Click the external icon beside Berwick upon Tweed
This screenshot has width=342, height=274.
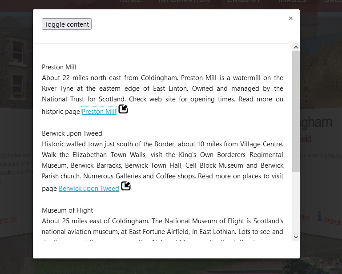tap(126, 186)
